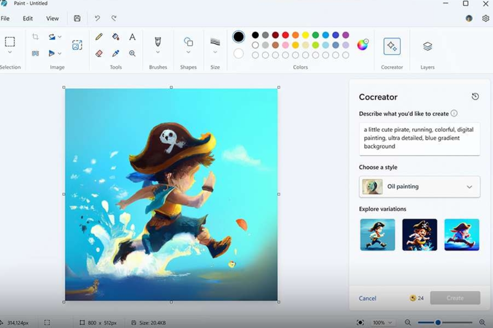This screenshot has height=328, width=493.
Task: Pick the red color swatch
Action: point(285,35)
